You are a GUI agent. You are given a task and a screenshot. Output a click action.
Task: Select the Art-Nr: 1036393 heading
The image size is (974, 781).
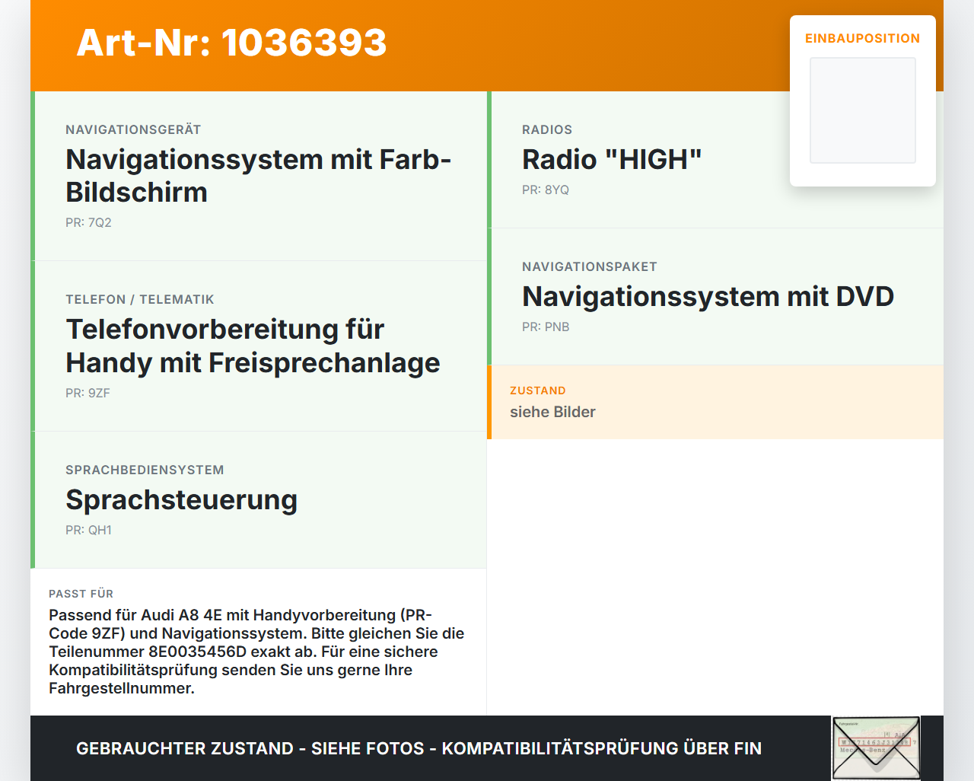tap(231, 43)
